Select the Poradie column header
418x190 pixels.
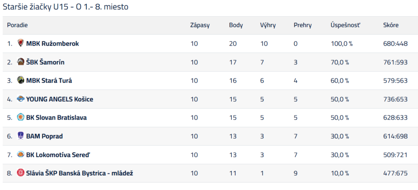[17, 25]
